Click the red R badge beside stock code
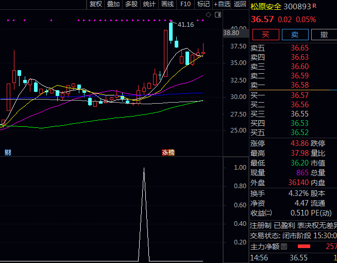The image size is (337, 263). 315,6
